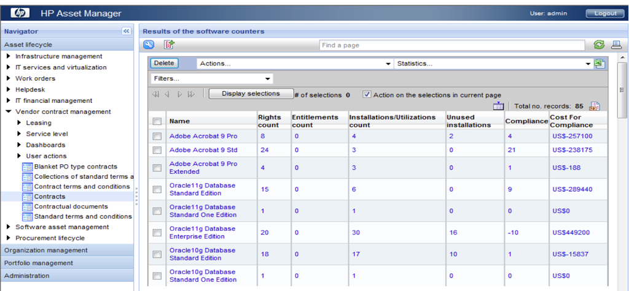The width and height of the screenshot is (629, 291).
Task: Sort by Rights count column header
Action: tap(270, 121)
